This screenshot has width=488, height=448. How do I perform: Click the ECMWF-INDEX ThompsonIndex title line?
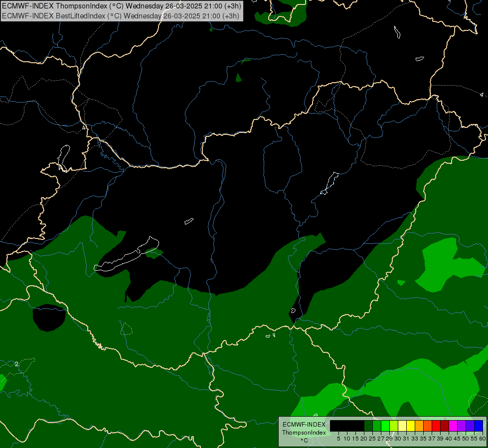click(122, 6)
